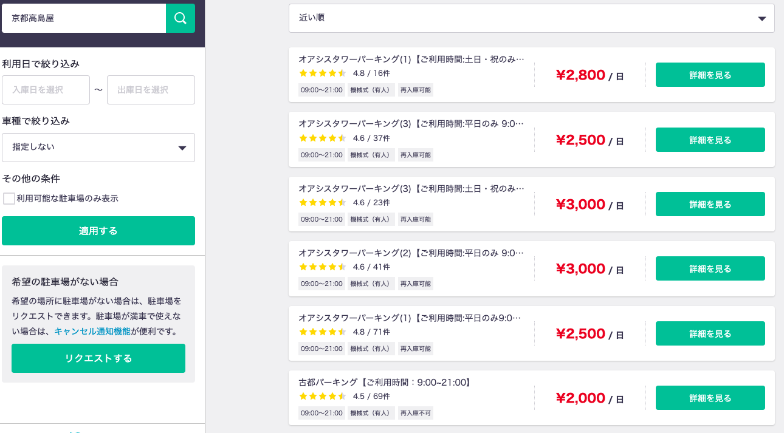Screen dimensions: 784x433
Task: Open the キャンセル通知機能 link
Action: click(x=92, y=331)
